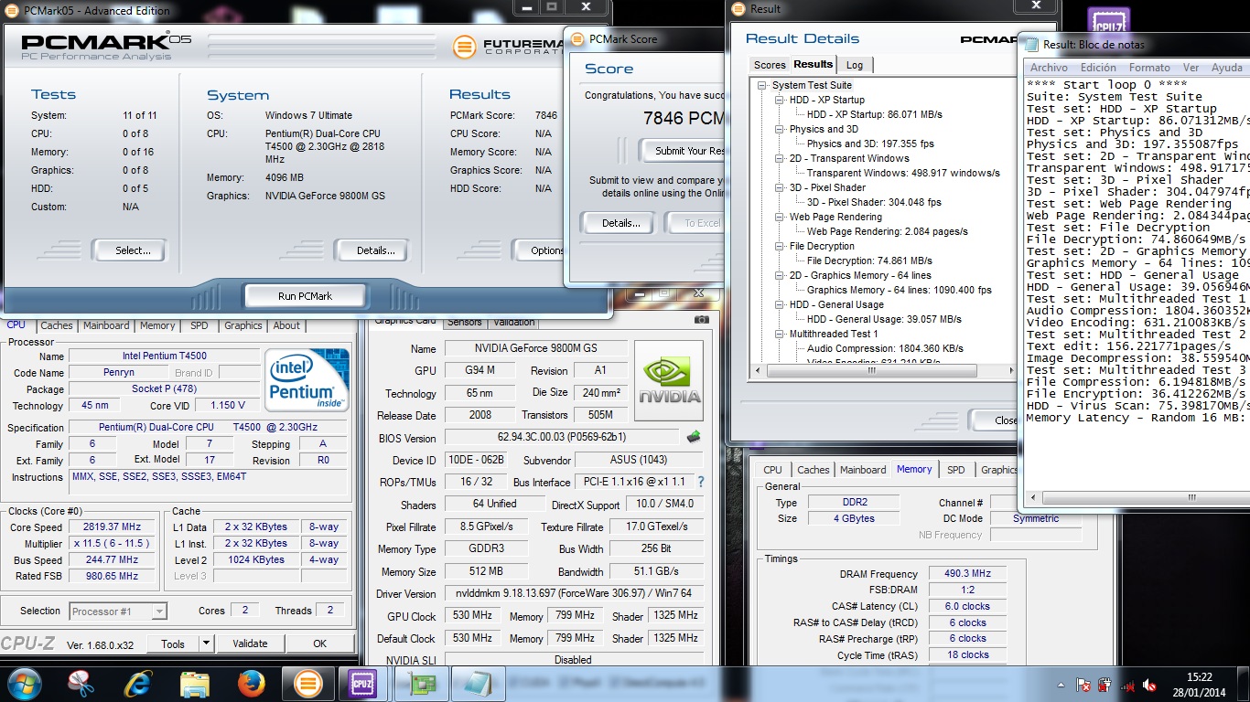Collapse 2D - Transparent Windows node
This screenshot has height=702, width=1250.
point(780,158)
